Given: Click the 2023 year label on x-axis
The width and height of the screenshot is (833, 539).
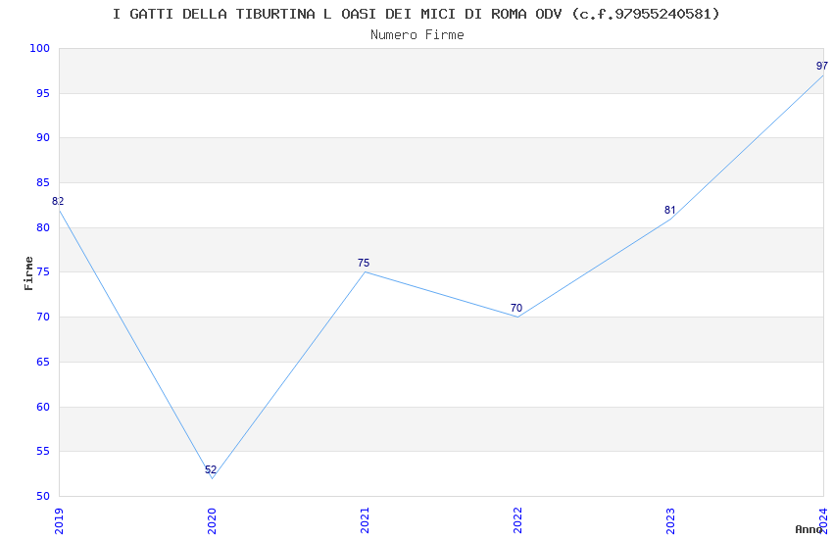Looking at the screenshot, I should [x=670, y=520].
